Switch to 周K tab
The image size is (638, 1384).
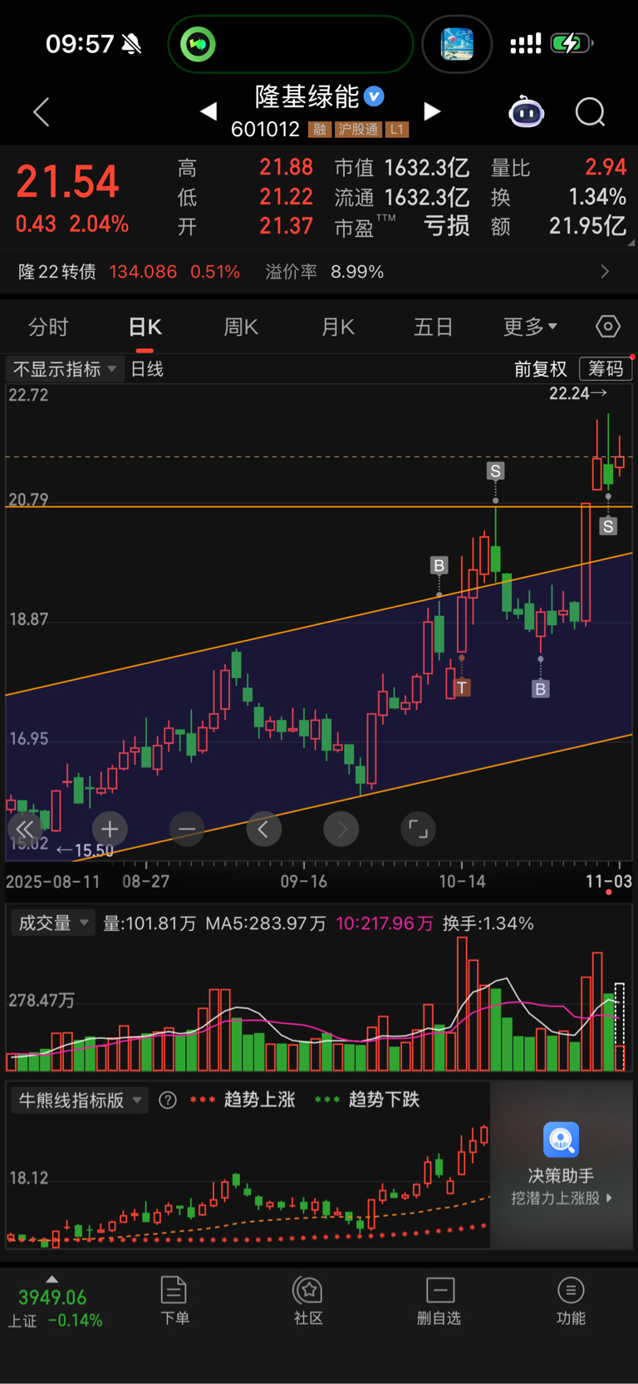(241, 327)
